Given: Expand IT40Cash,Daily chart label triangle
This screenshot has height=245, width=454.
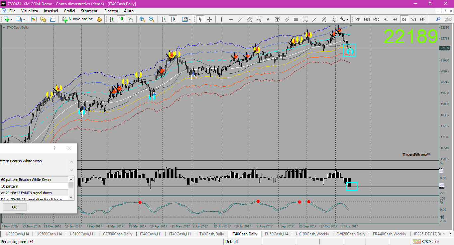Looking at the screenshot, I should tap(4, 28).
